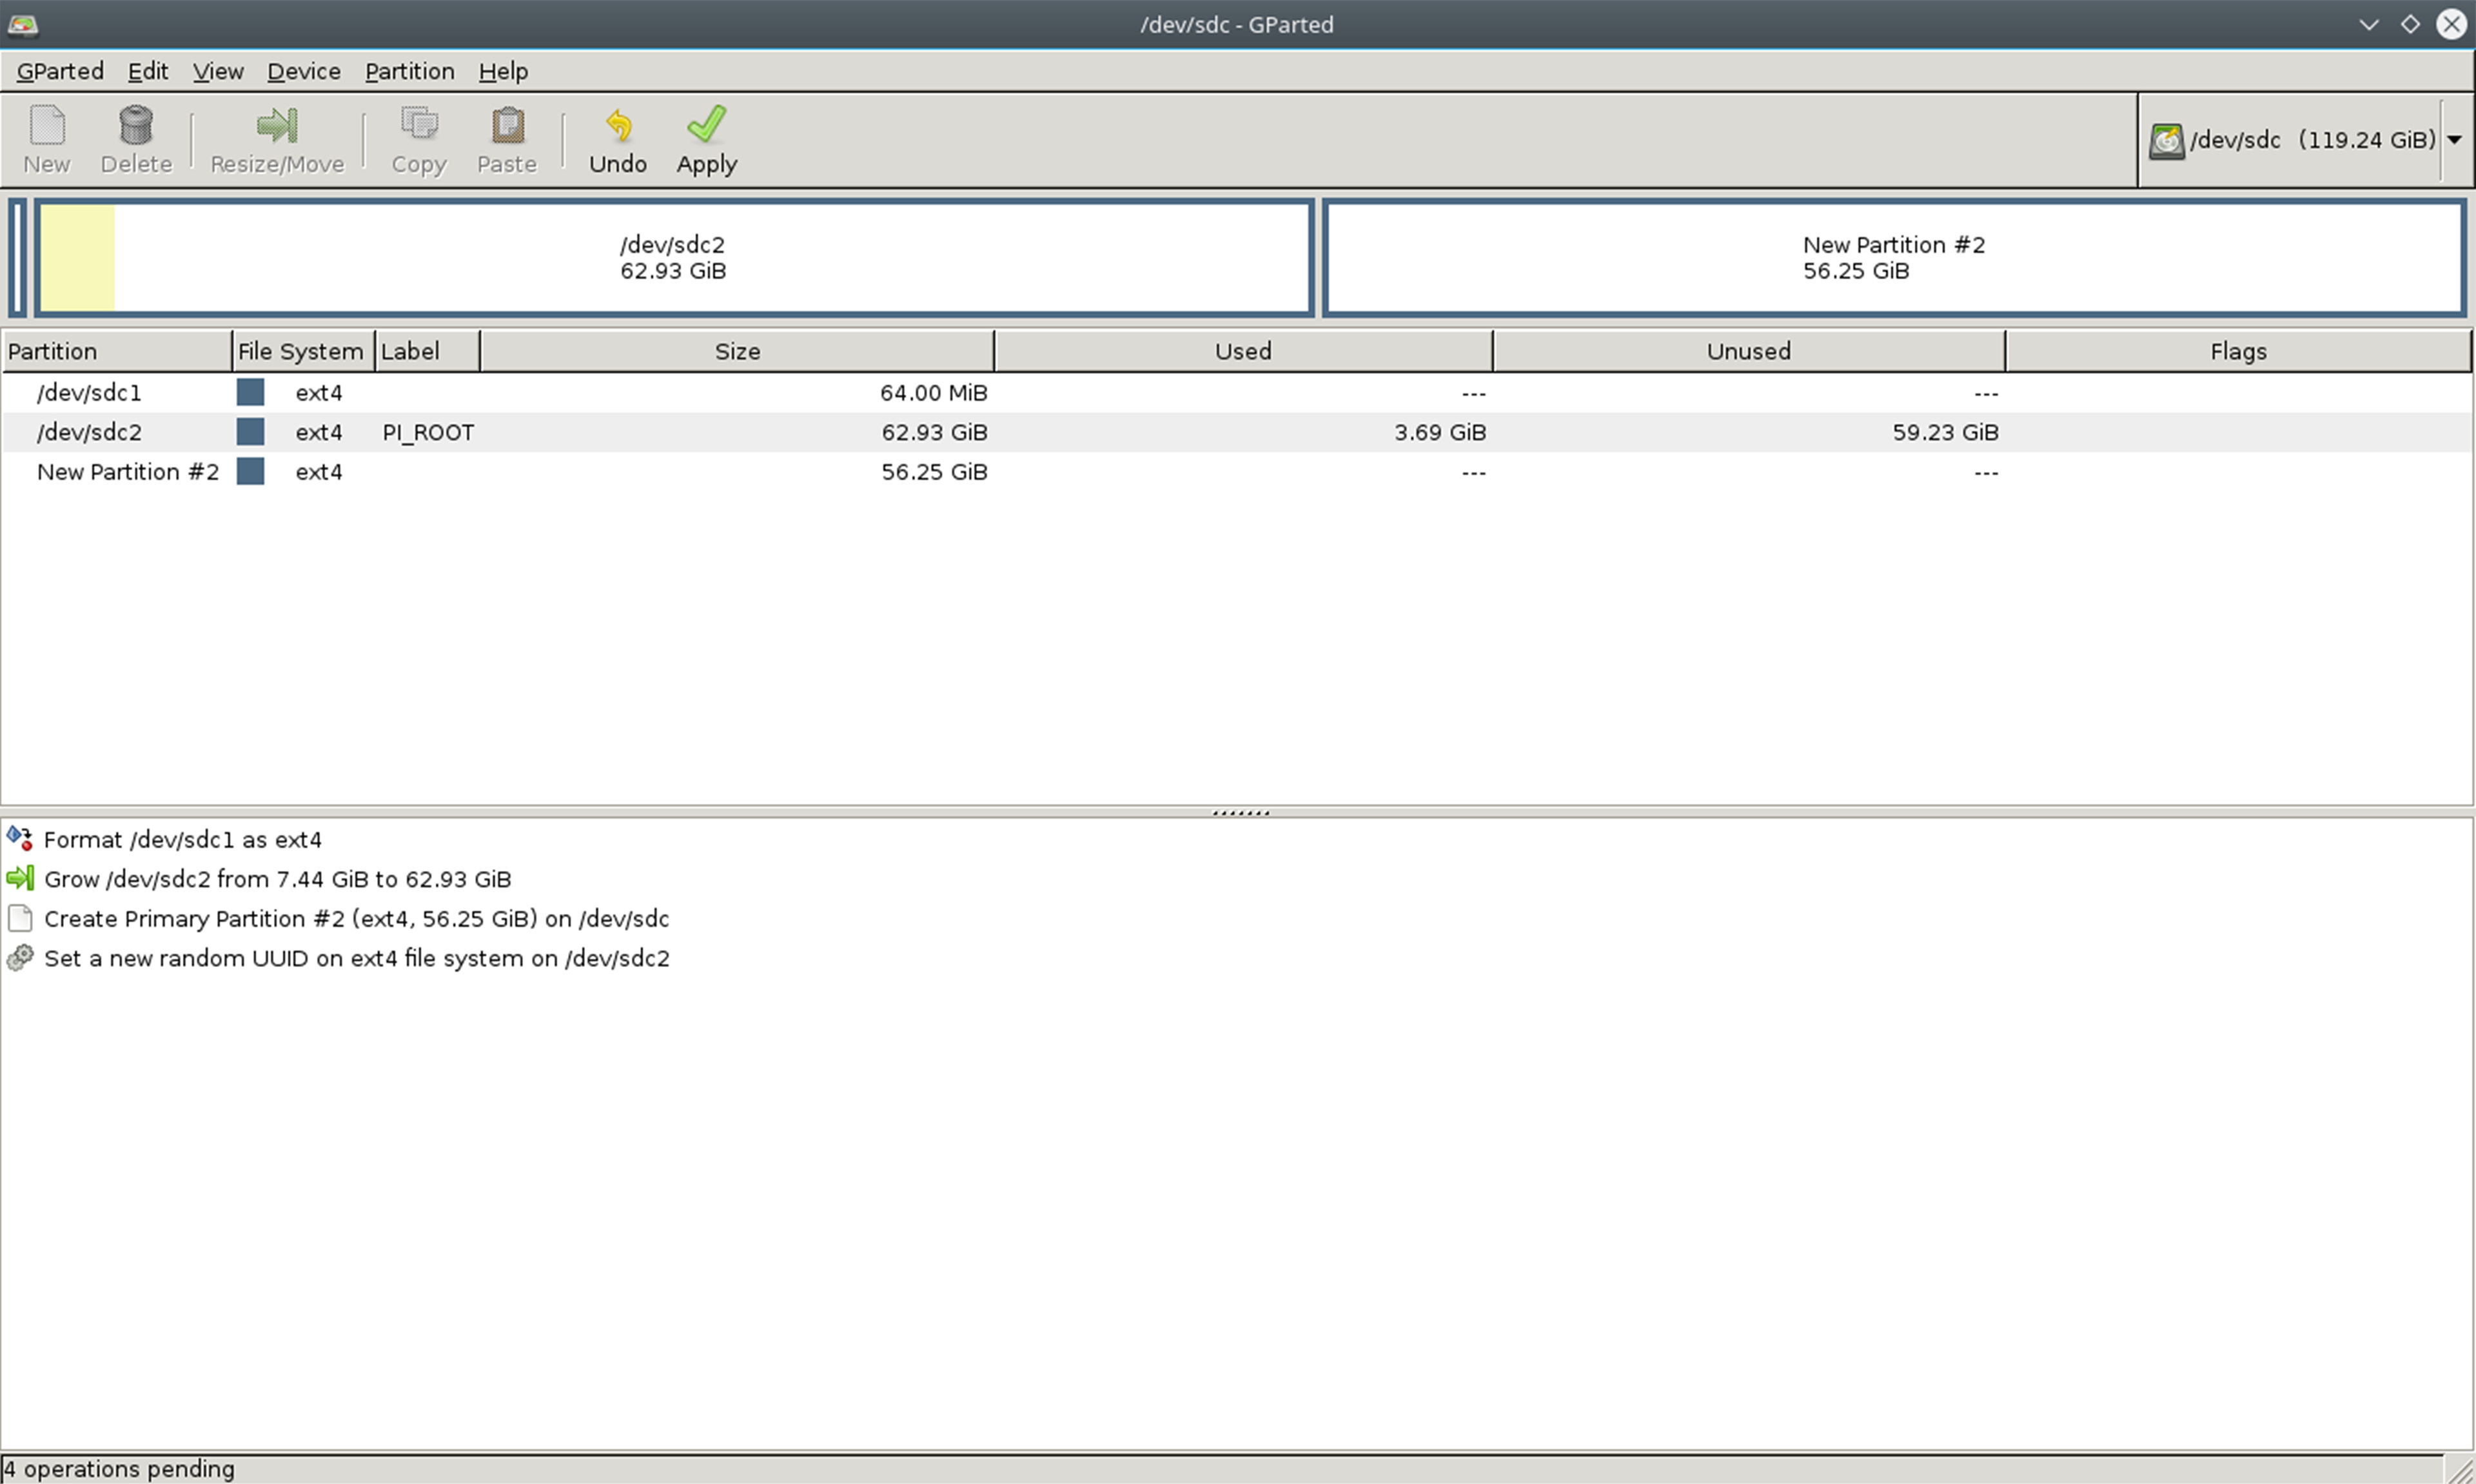The image size is (2476, 1484).
Task: Select the /dev/sdc2 block in disk map
Action: tap(673, 258)
